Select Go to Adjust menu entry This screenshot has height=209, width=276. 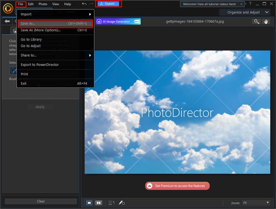pos(55,46)
